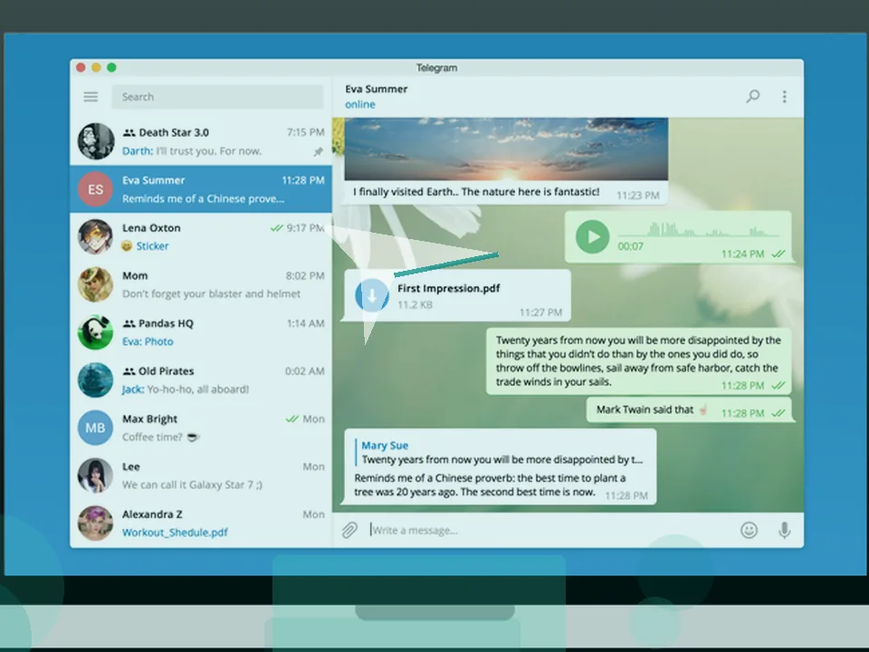Click the Mary Sue quoted reply

pos(499,453)
